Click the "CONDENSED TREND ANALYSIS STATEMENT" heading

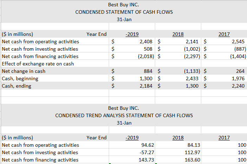tap(124, 115)
